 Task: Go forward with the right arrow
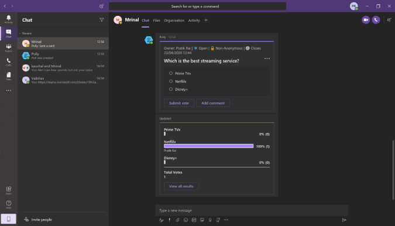click(12, 6)
